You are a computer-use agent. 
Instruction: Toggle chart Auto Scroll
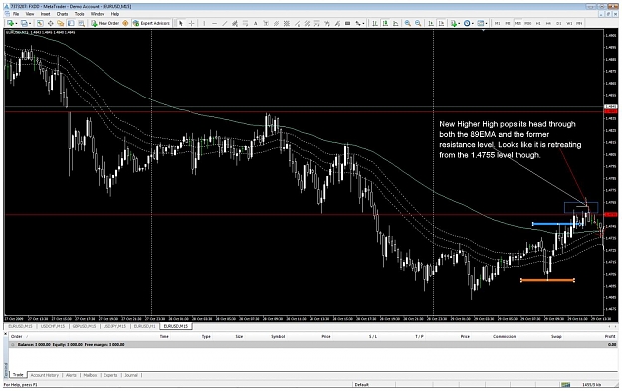pos(430,23)
